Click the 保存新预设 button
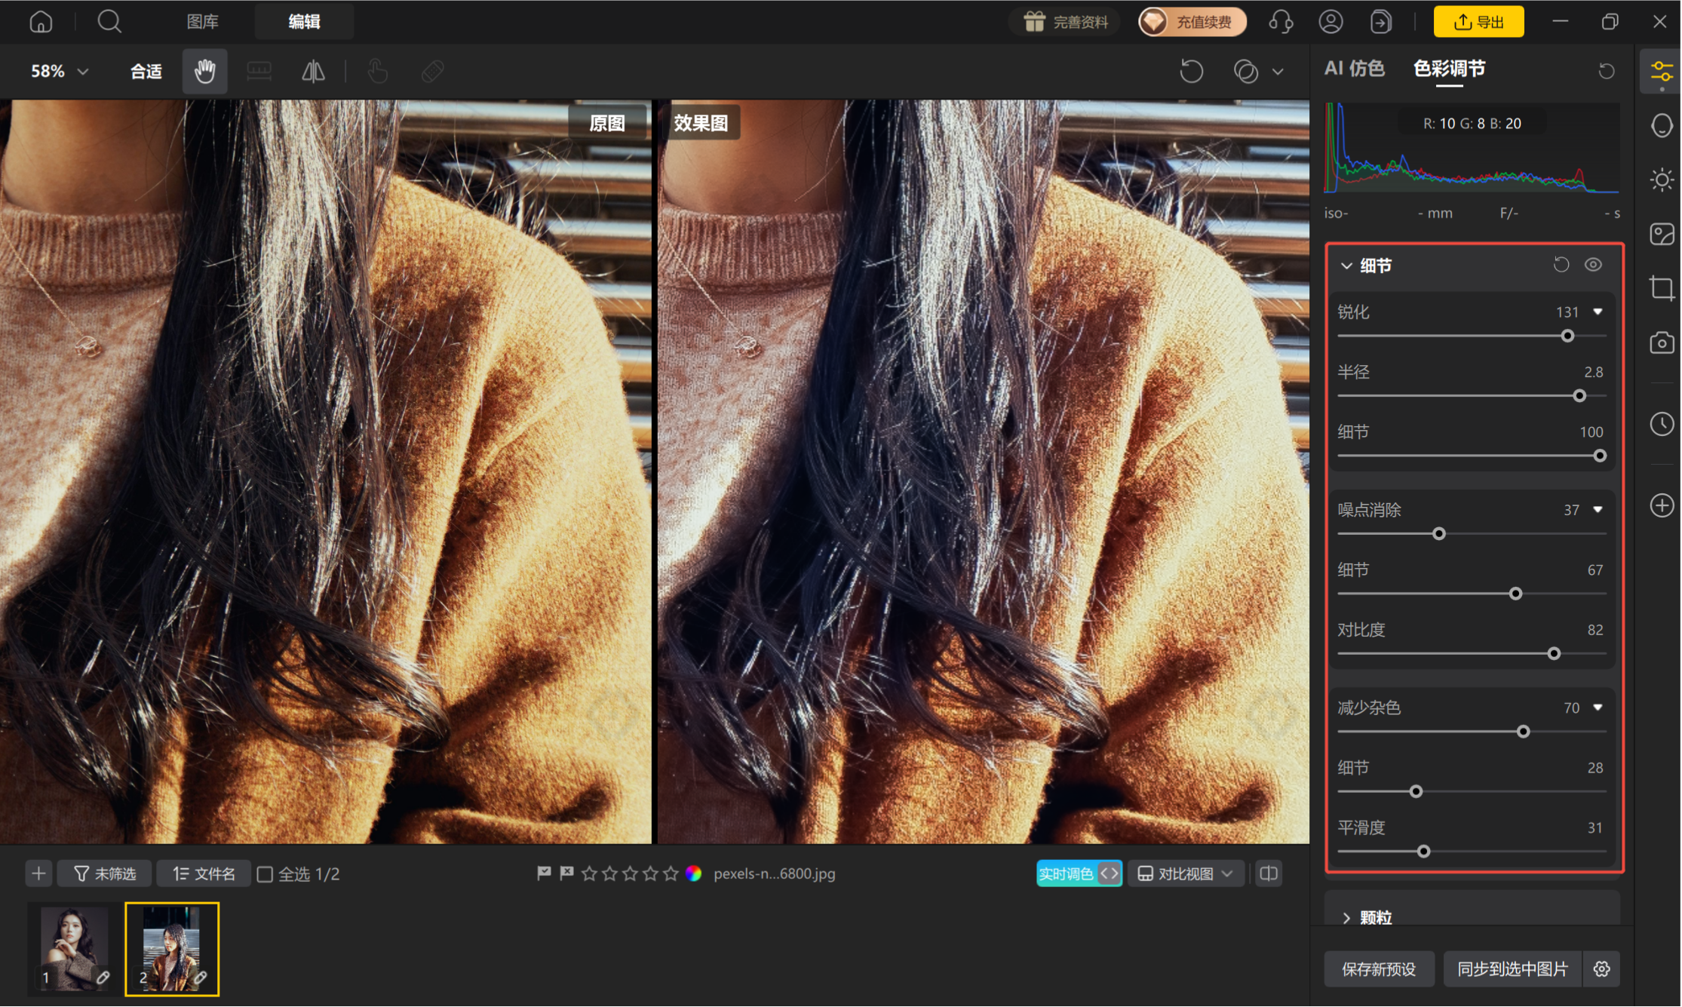Image resolution: width=1682 pixels, height=1007 pixels. (1379, 969)
